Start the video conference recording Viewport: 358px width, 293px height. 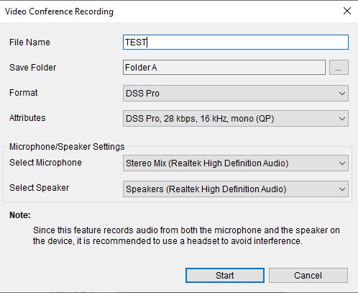(x=225, y=275)
